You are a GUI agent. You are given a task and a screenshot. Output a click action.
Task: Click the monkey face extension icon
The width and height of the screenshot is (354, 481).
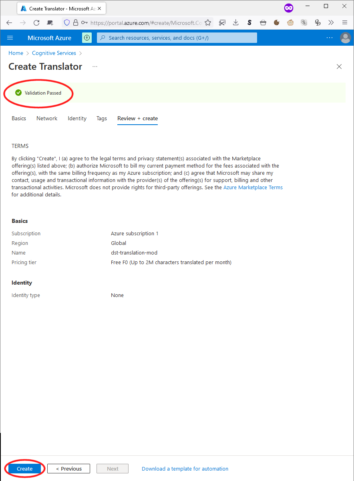pyautogui.click(x=290, y=23)
